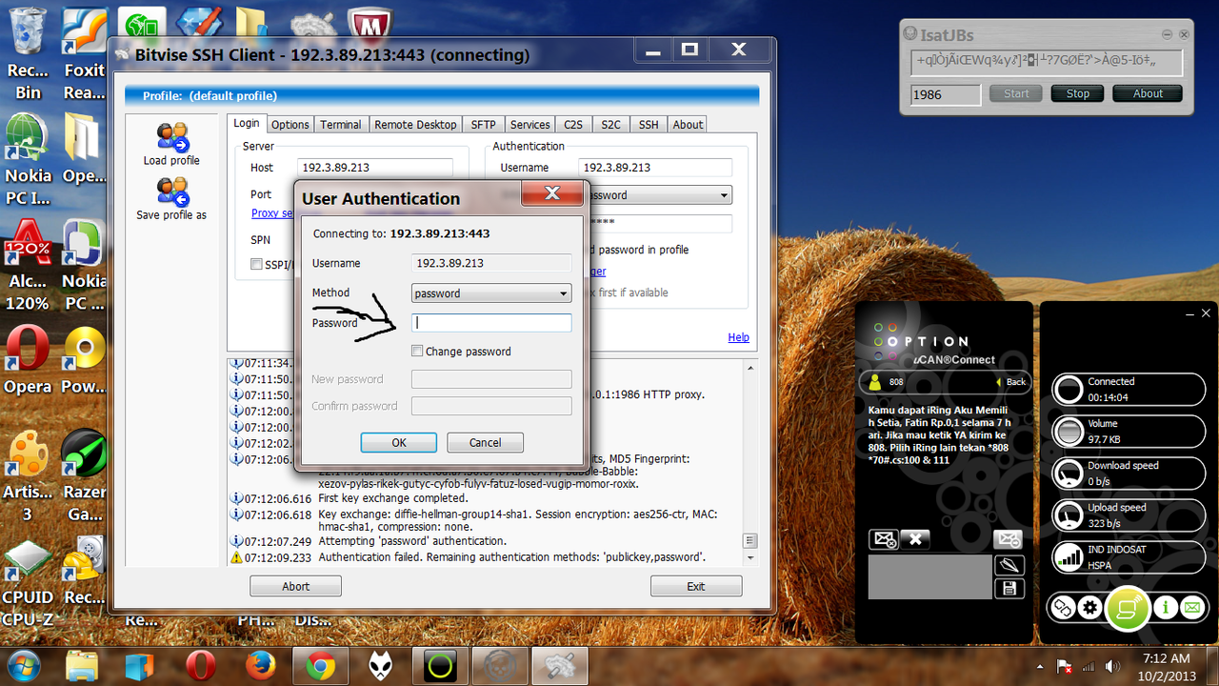This screenshot has width=1219, height=686.
Task: Open Google Chrome from the taskbar
Action: click(x=320, y=667)
